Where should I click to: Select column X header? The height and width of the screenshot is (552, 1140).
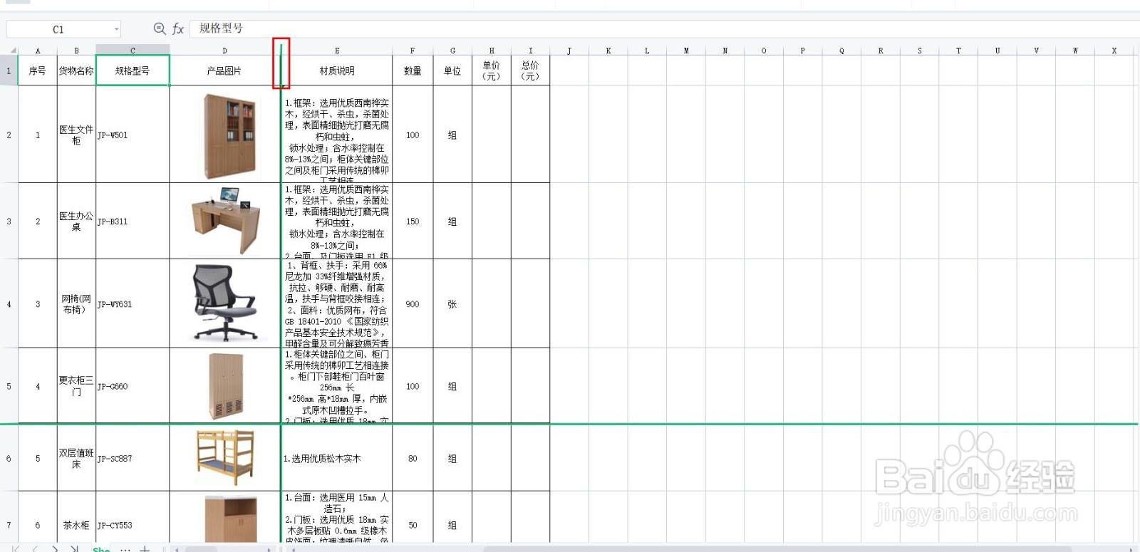tap(1114, 51)
